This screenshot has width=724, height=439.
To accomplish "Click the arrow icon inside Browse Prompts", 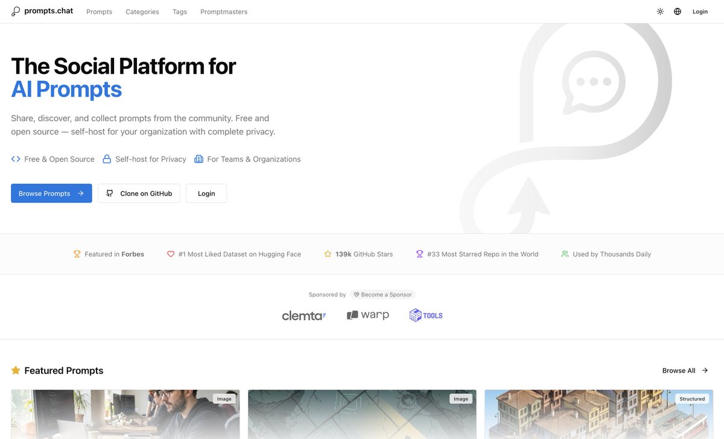I will (x=81, y=194).
